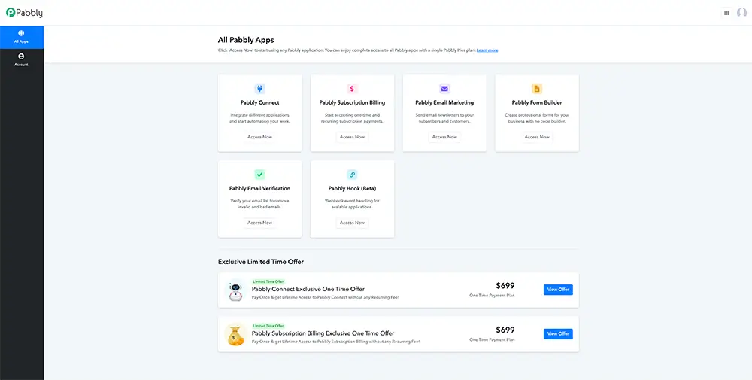Click the money bag icon of Billing offer
This screenshot has height=380, width=752.
[235, 334]
